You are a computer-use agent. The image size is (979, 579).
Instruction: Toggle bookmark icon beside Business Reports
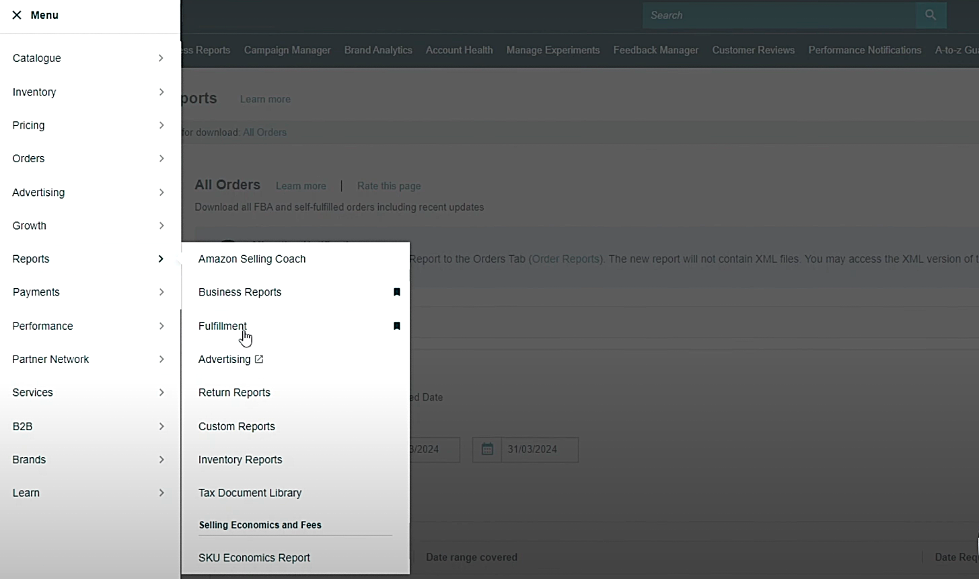(x=397, y=292)
